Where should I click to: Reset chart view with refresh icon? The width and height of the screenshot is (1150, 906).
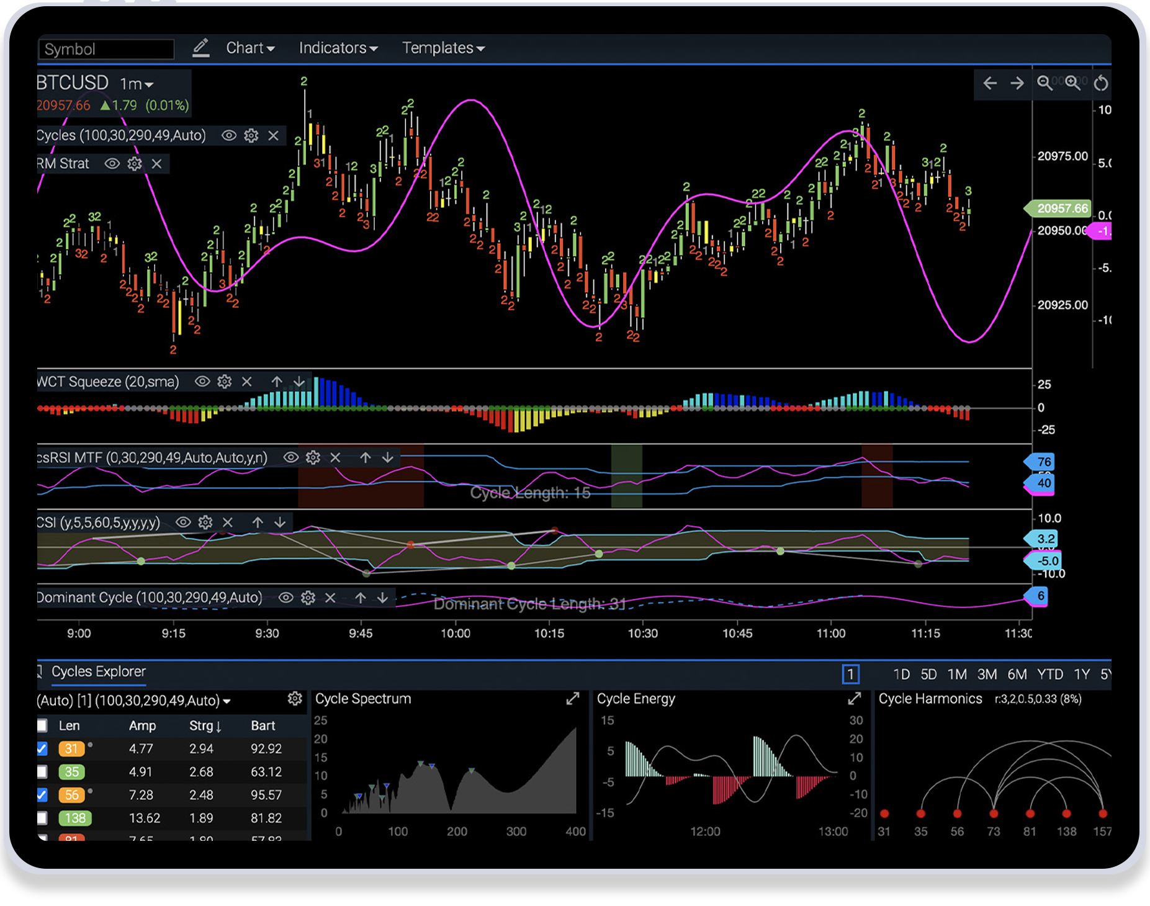1100,83
